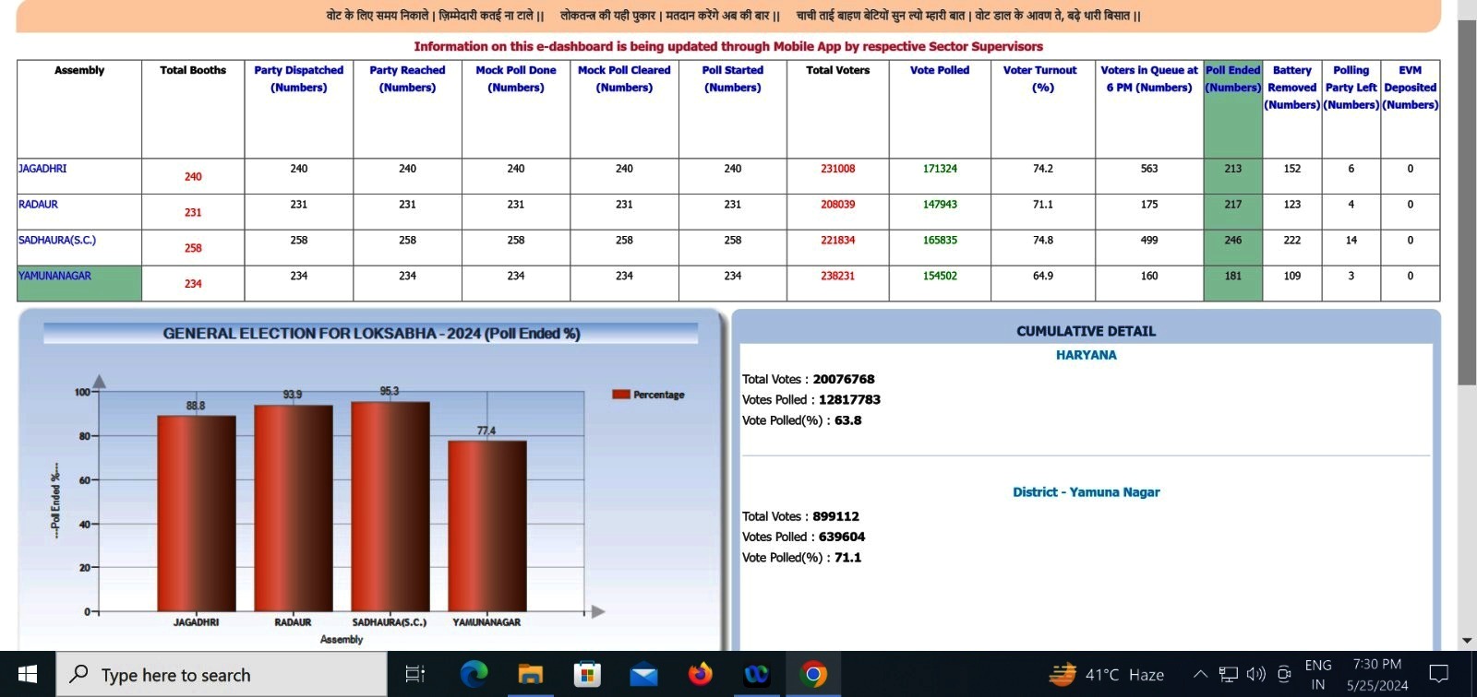Click the Google Chrome taskbar icon

pyautogui.click(x=813, y=675)
